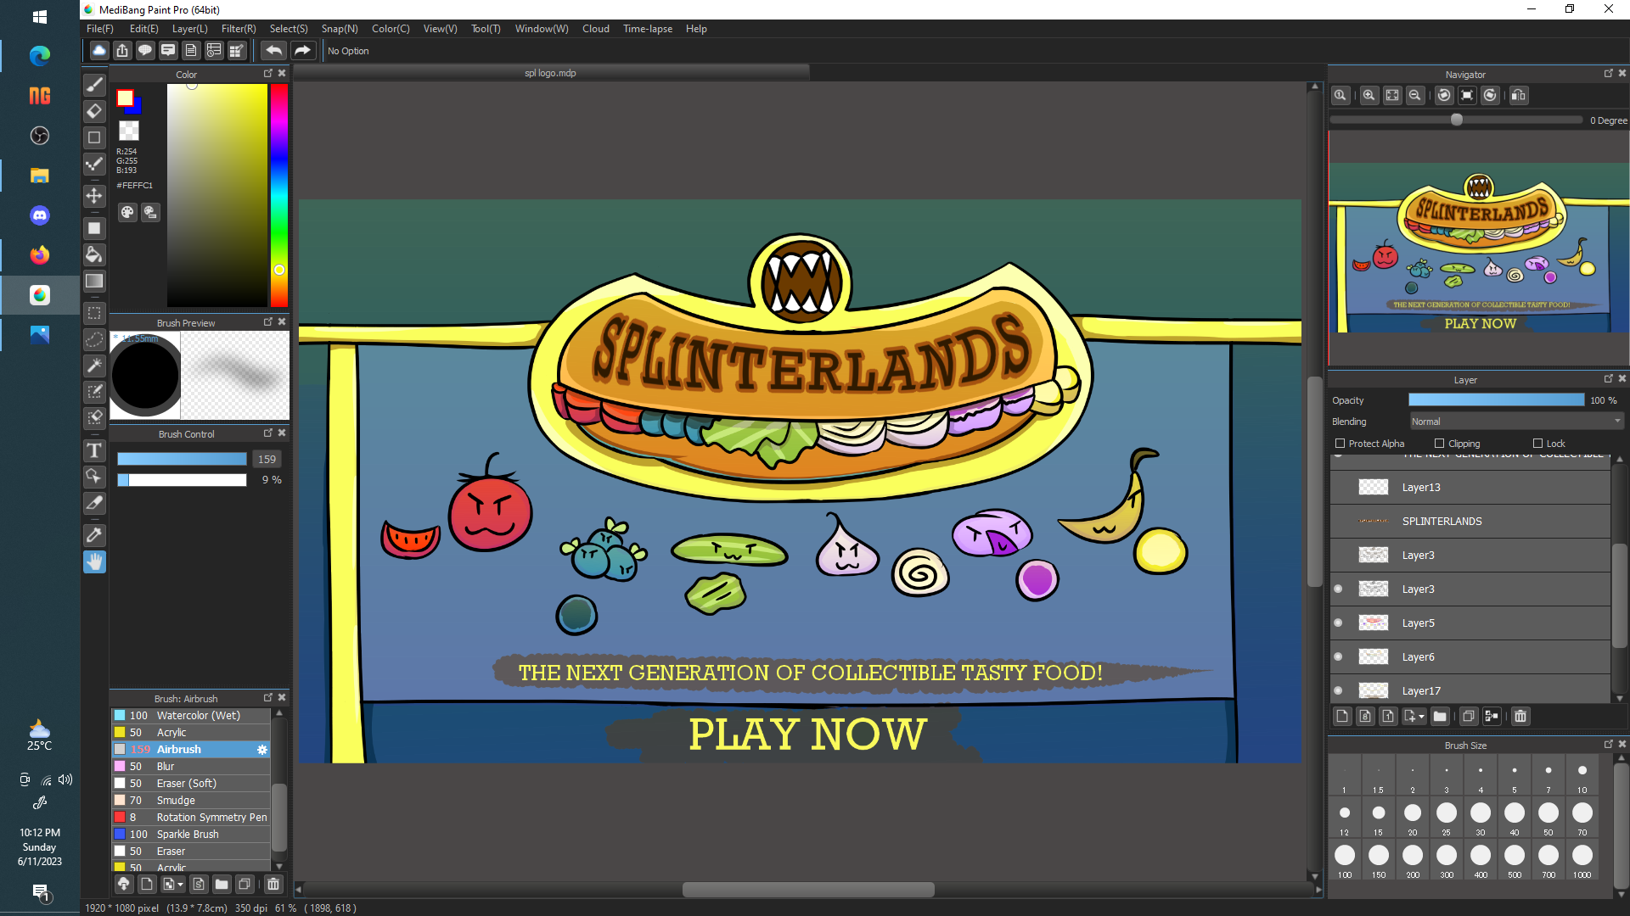Hide Layer17 visibility
1630x916 pixels.
1339,691
